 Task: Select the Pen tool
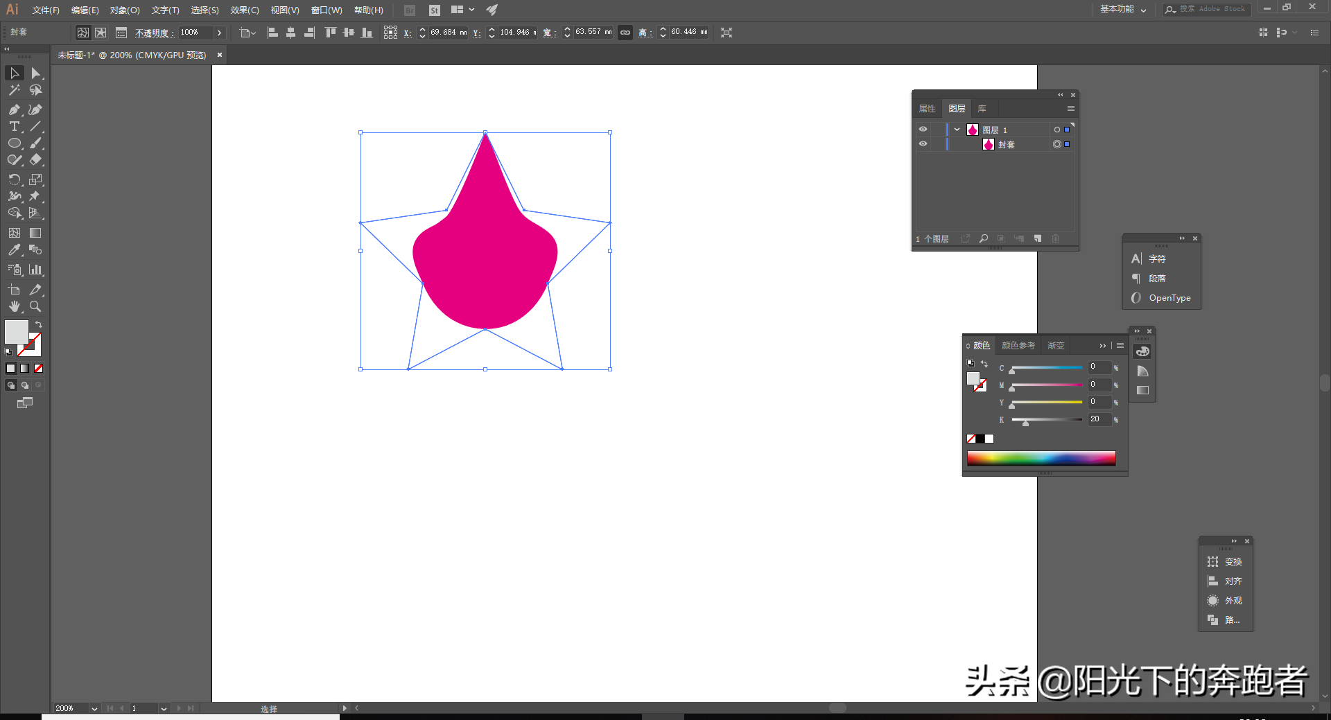tap(15, 109)
